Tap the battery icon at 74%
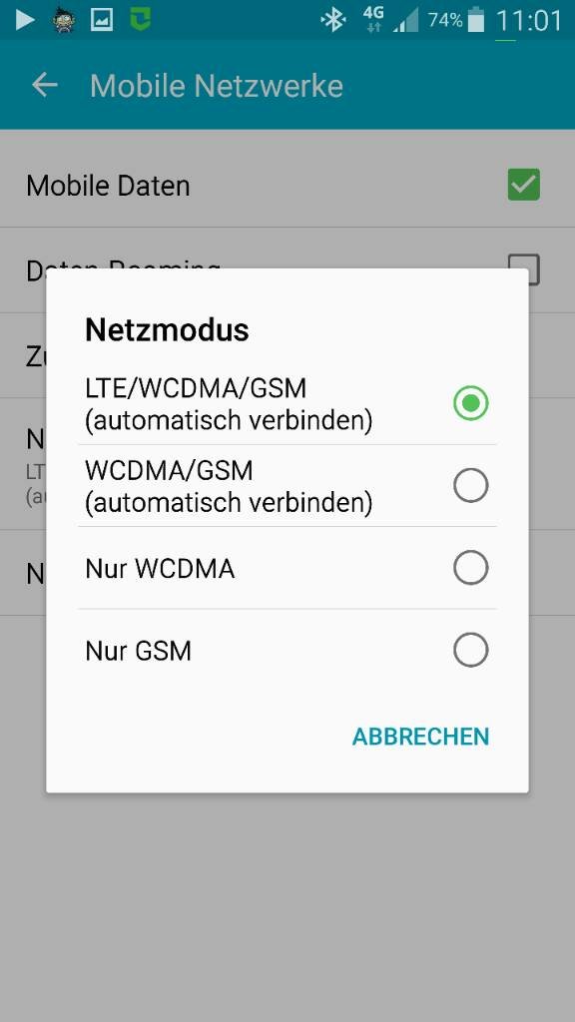Image resolution: width=575 pixels, height=1022 pixels. 476,20
